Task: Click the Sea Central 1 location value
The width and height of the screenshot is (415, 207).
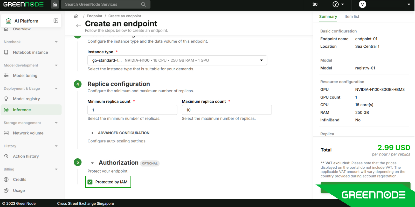Action: pos(367,46)
